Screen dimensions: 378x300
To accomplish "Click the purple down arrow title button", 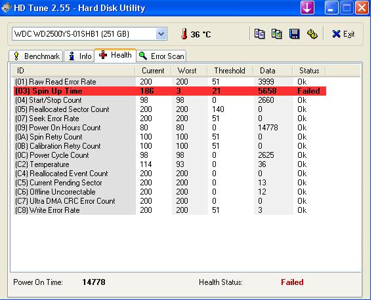I will (307, 7).
